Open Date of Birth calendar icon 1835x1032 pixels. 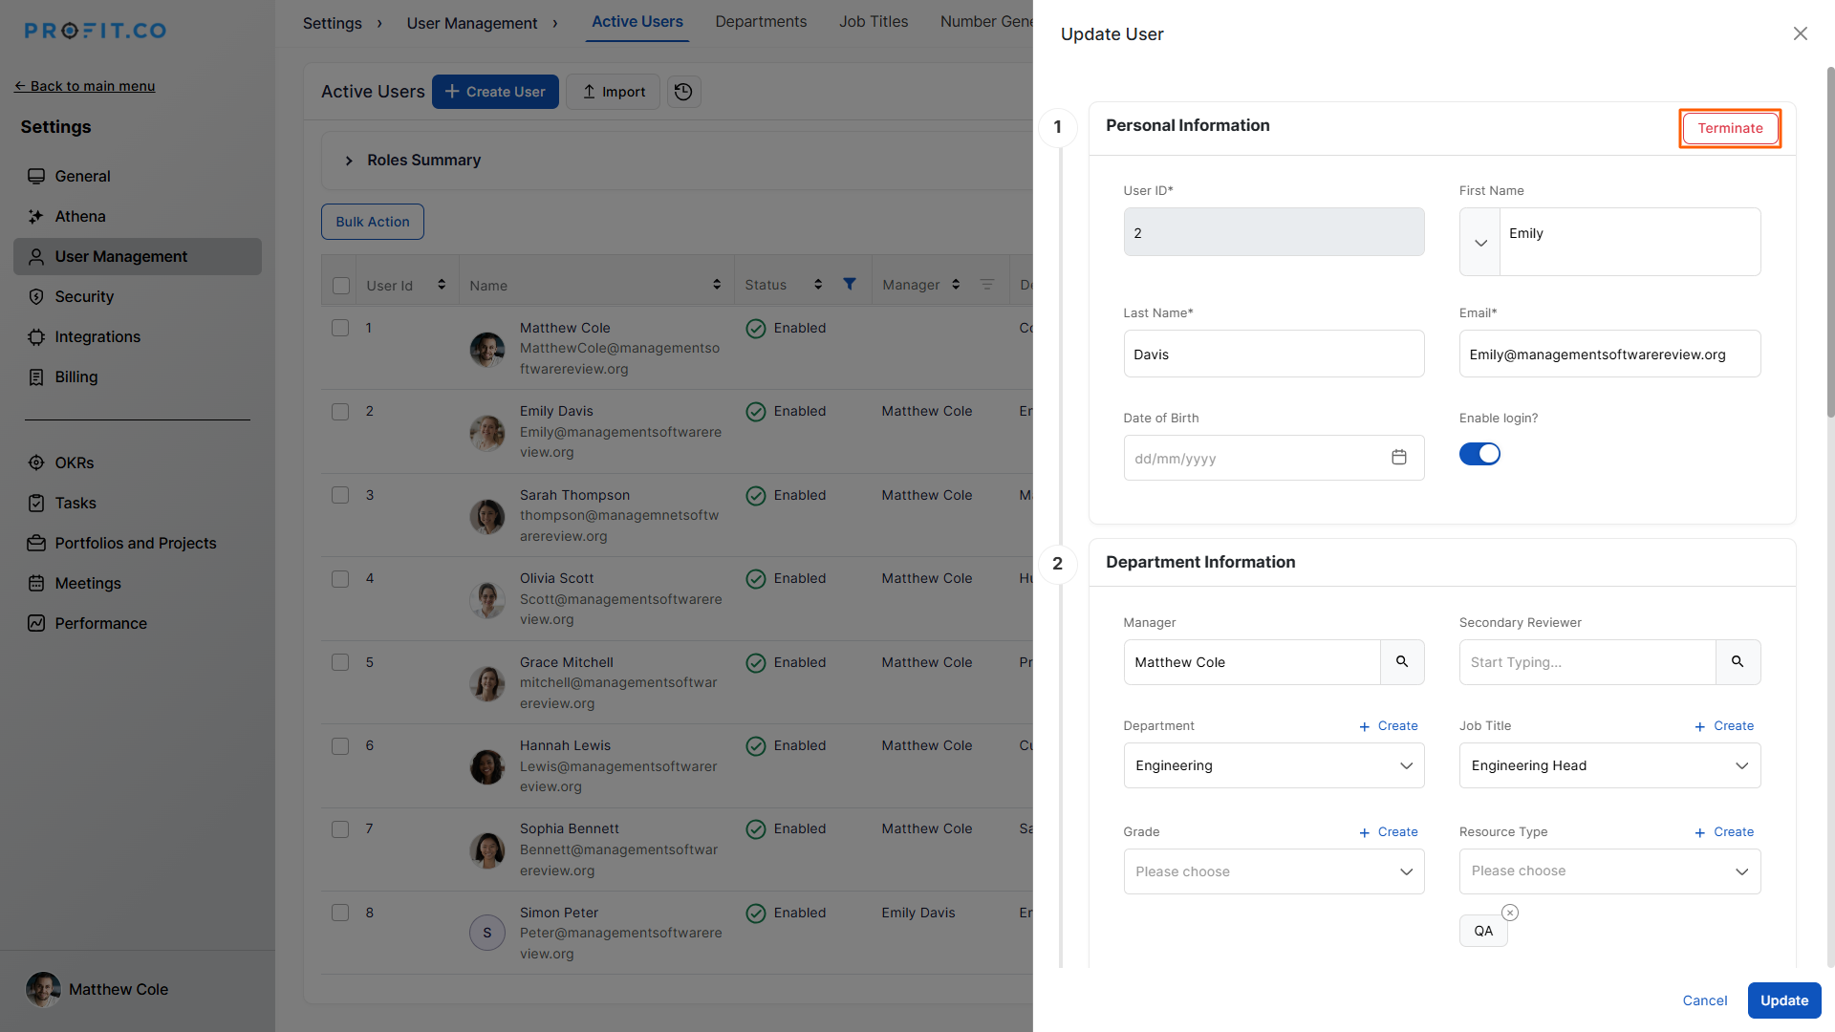(x=1398, y=458)
